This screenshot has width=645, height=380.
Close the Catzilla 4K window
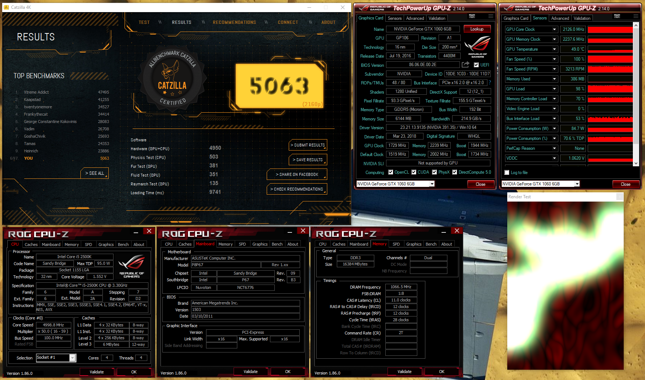342,7
